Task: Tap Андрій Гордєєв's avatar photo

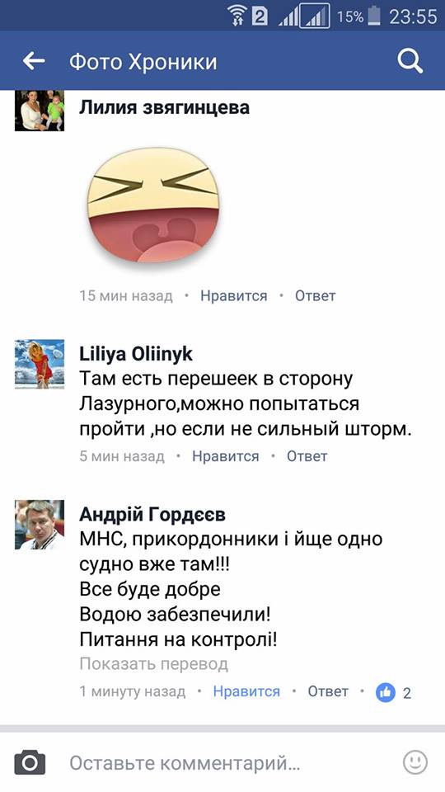Action: coord(40,525)
